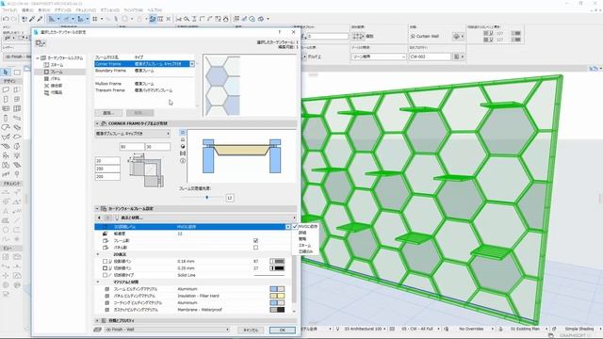This screenshot has width=603, height=339.
Task: Click the info circle icon beside section preview
Action: [183, 161]
